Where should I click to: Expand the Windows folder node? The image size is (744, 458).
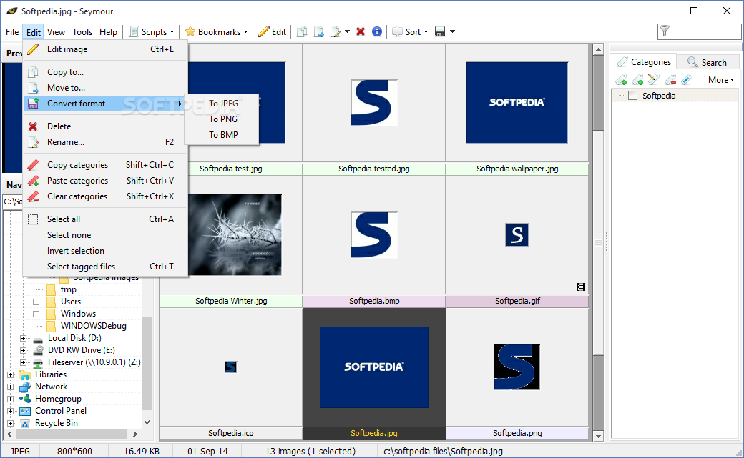pyautogui.click(x=36, y=314)
